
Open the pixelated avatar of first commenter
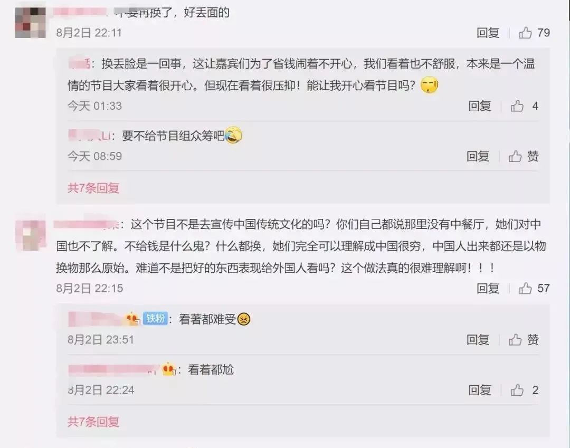[31, 23]
